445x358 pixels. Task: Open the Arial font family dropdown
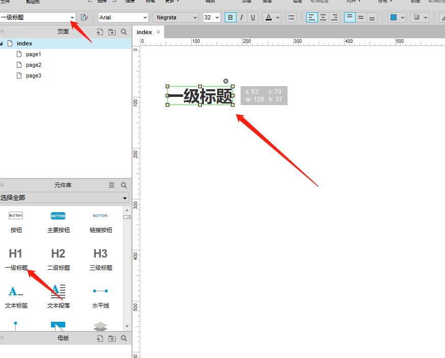(123, 17)
